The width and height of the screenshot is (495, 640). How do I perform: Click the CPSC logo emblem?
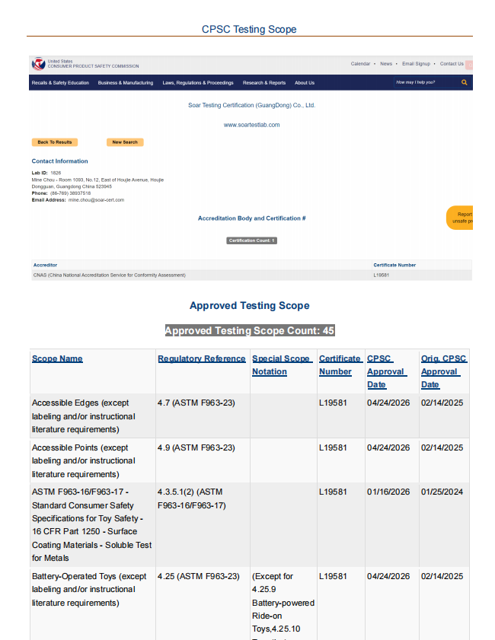[38, 64]
